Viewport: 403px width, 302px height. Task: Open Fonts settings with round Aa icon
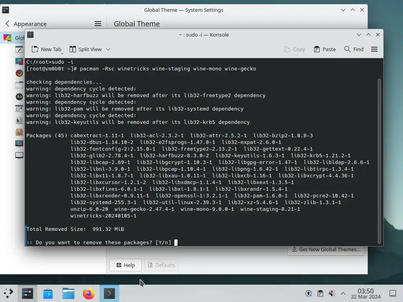pyautogui.click(x=19, y=97)
